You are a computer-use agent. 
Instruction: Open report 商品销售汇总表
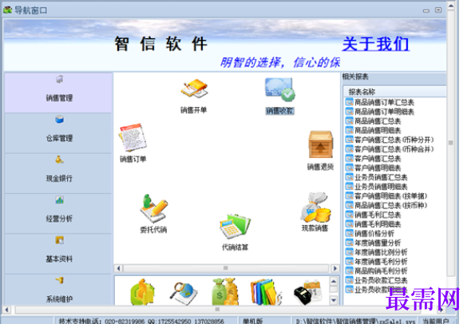pos(378,121)
